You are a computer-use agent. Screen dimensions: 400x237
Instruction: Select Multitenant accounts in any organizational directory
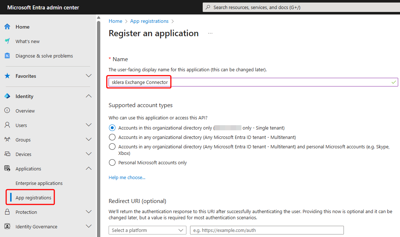point(112,137)
